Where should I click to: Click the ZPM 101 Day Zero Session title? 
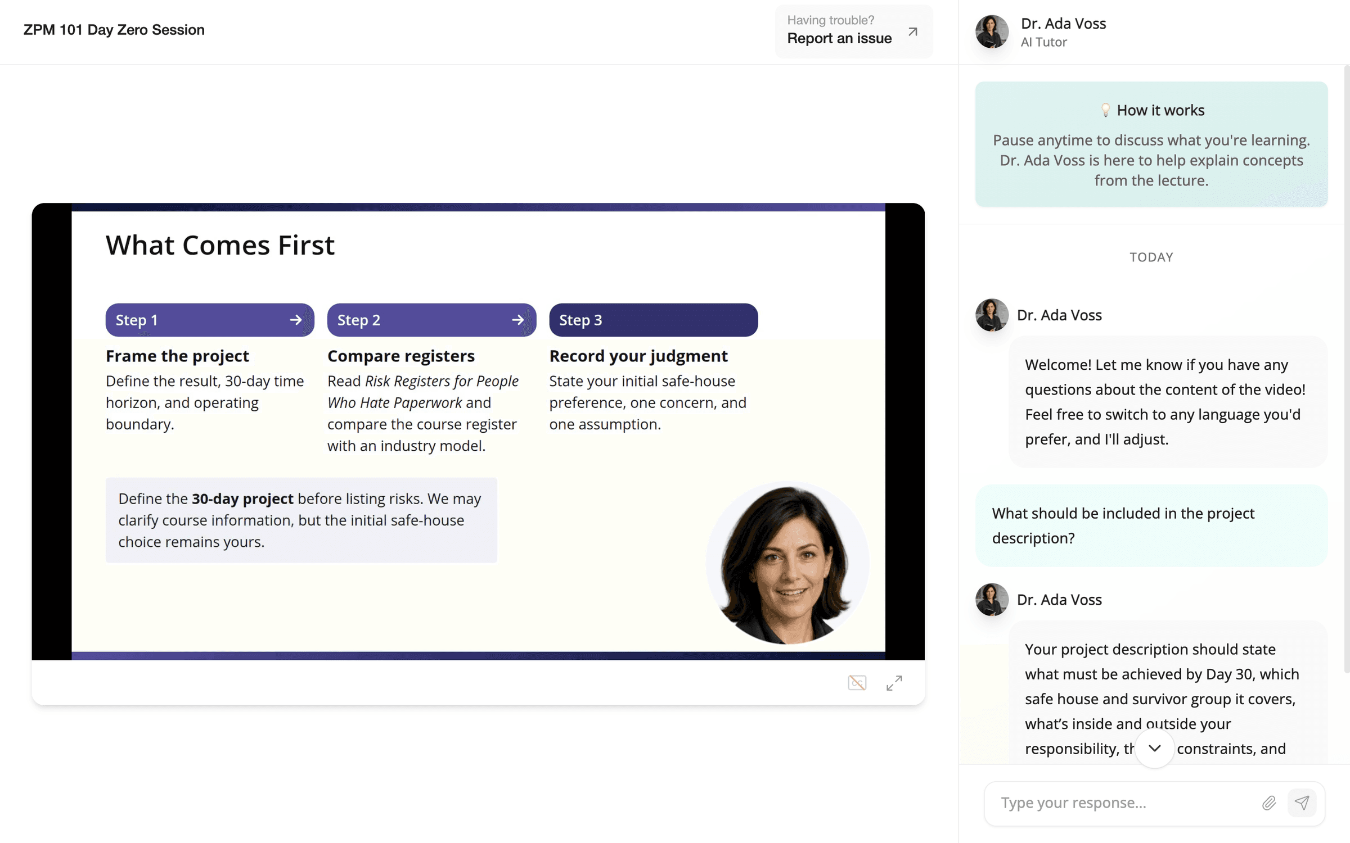click(x=114, y=30)
